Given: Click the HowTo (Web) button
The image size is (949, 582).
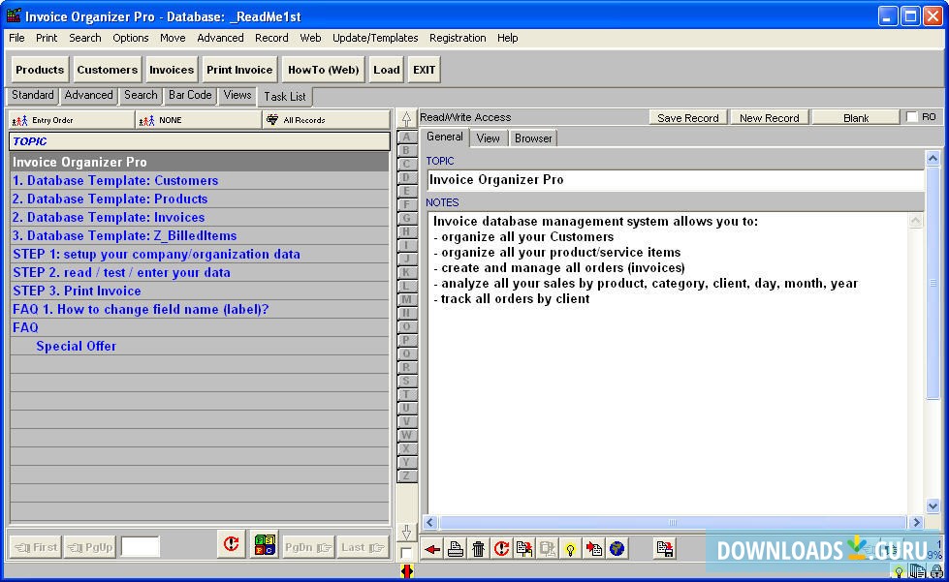Looking at the screenshot, I should [x=323, y=70].
